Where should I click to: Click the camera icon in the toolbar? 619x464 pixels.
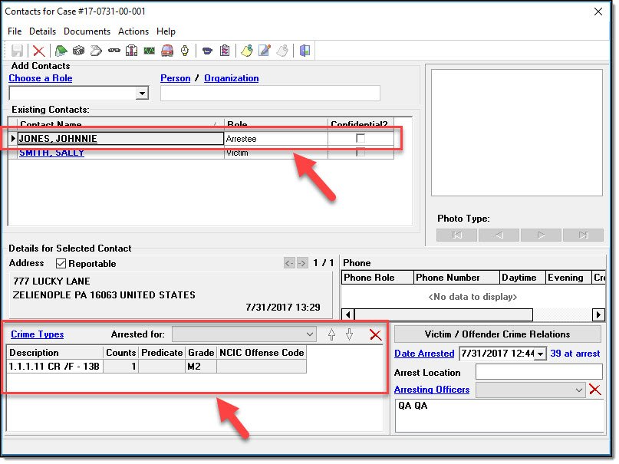point(78,51)
